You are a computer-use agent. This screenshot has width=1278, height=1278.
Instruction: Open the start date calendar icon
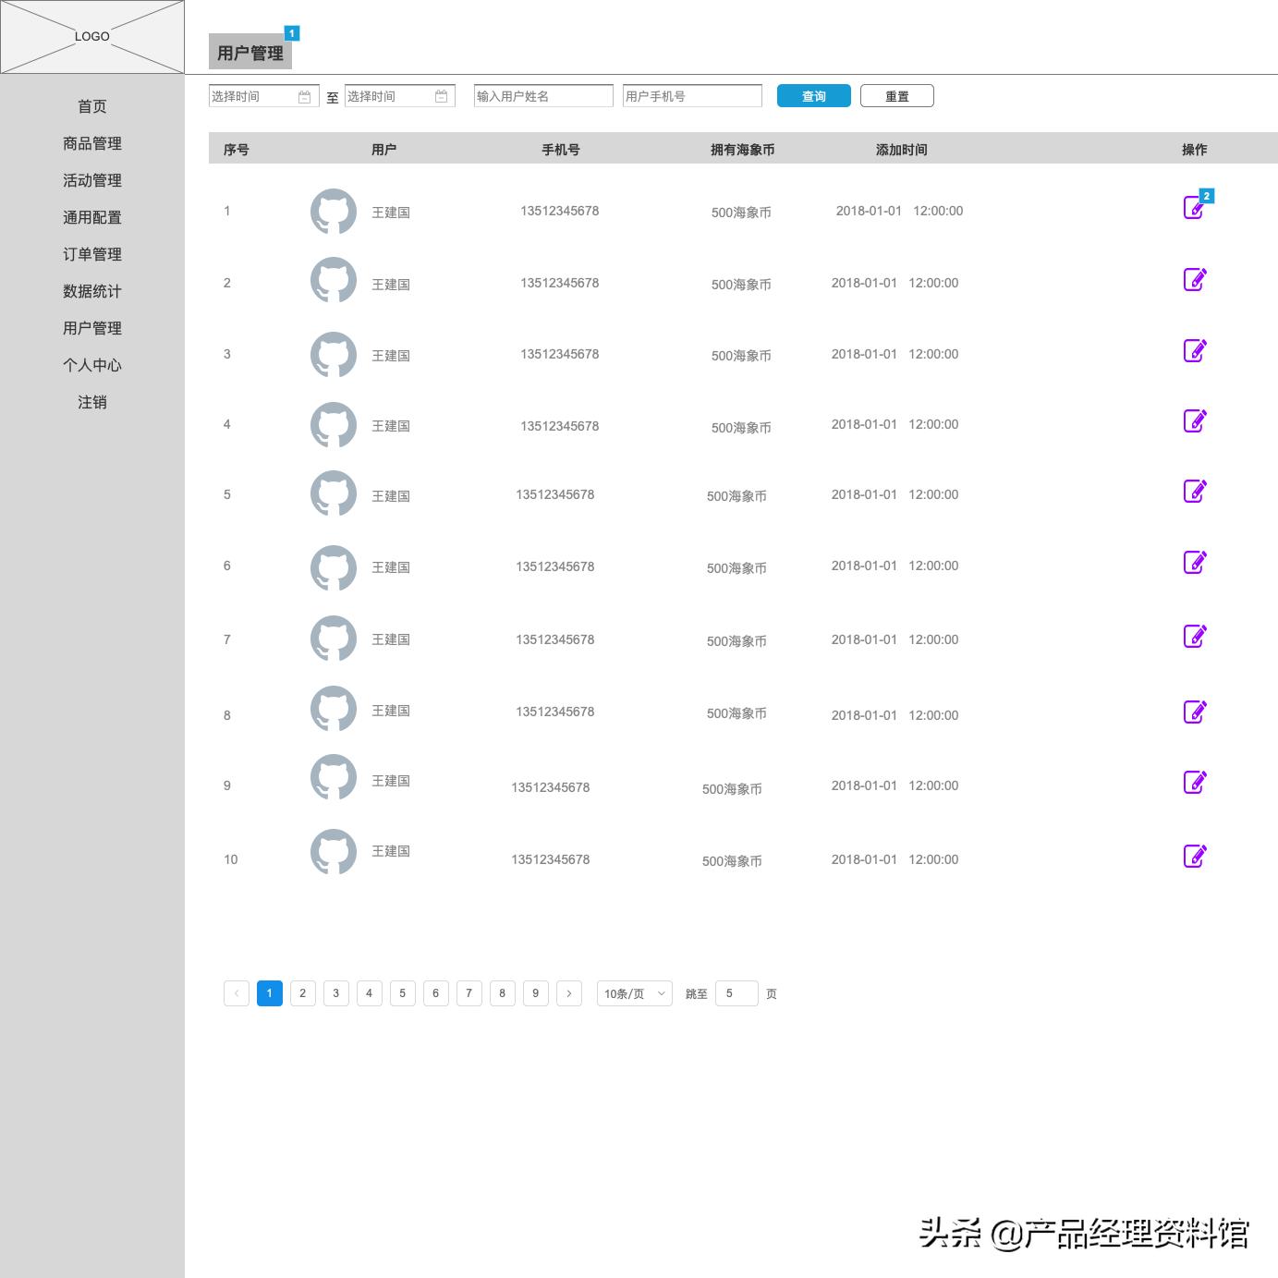(305, 95)
